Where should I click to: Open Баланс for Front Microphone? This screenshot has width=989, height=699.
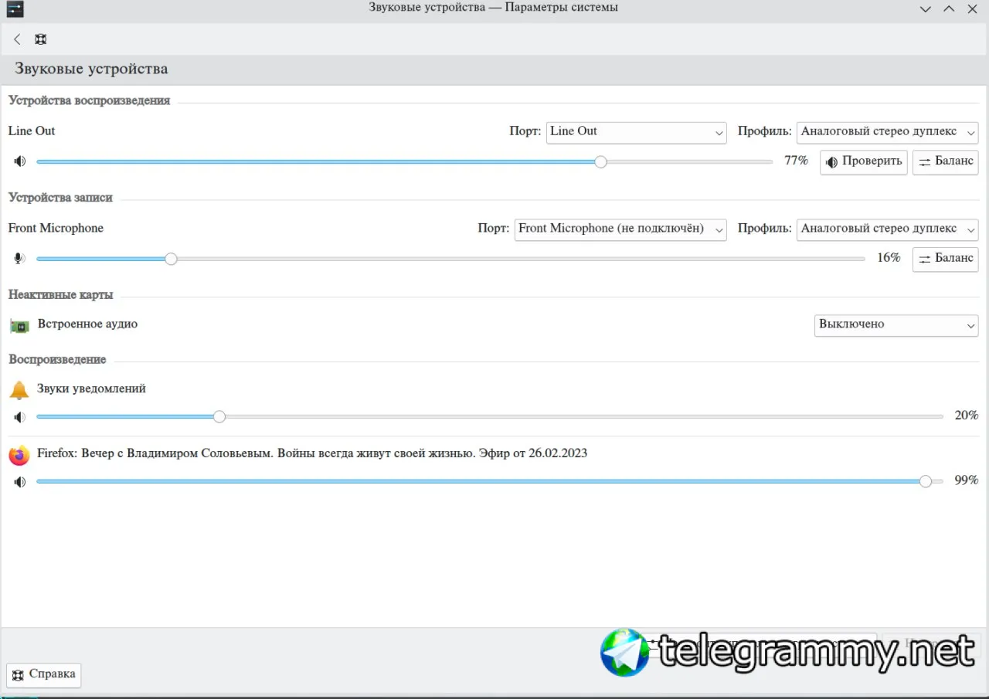point(946,259)
